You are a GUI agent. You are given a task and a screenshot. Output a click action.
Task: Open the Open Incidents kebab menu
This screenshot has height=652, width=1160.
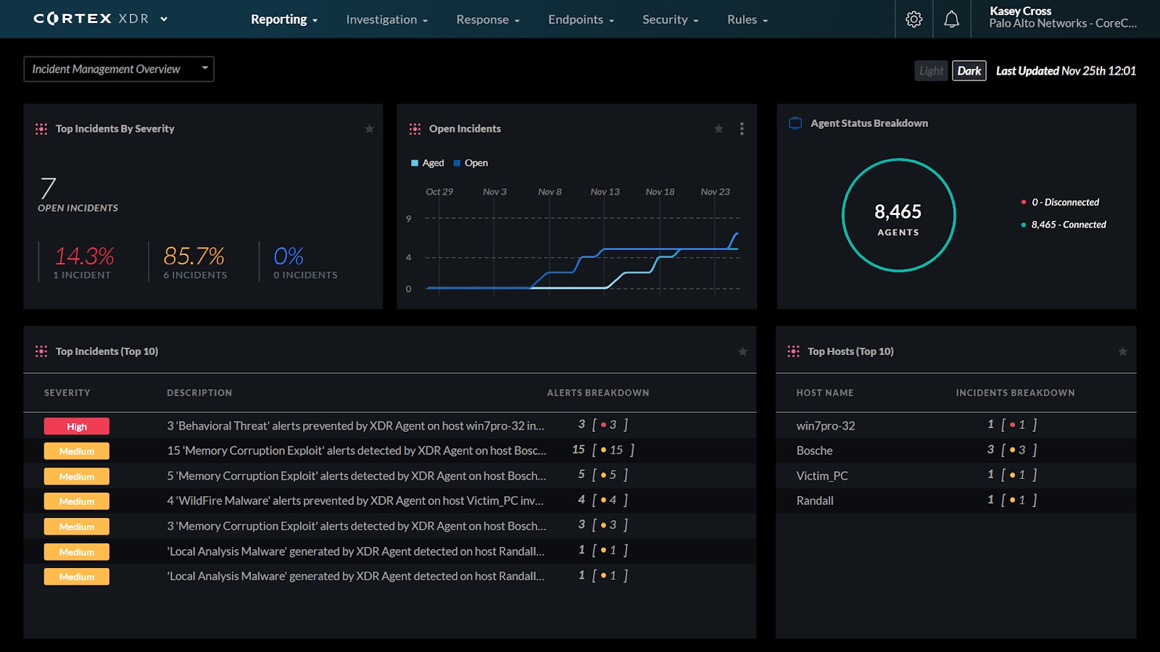741,129
